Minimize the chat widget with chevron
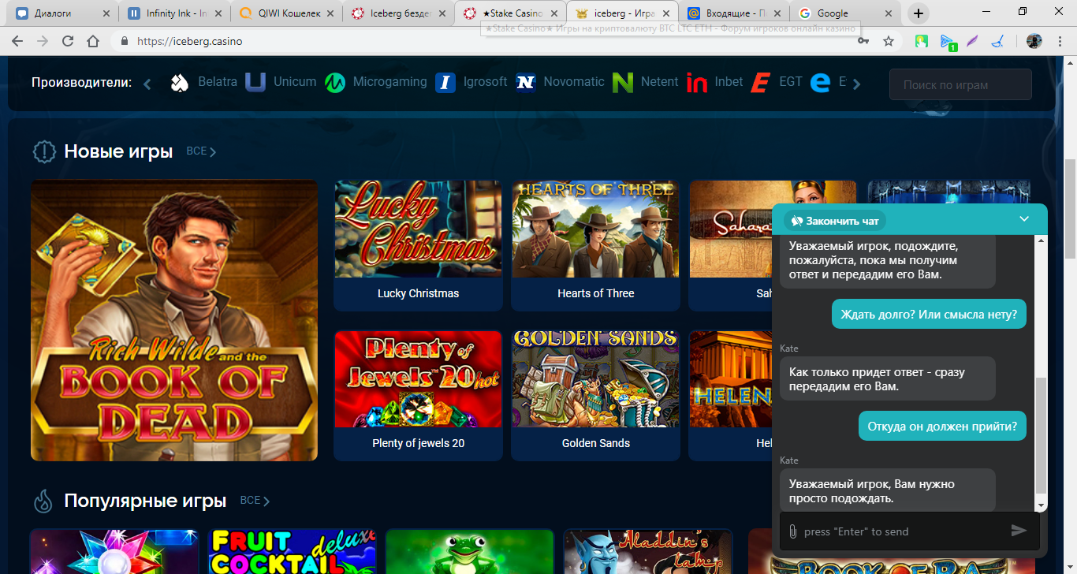1077x574 pixels. (1024, 219)
